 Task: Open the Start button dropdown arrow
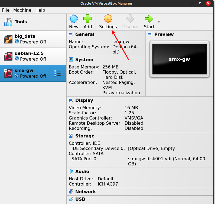point(159,22)
